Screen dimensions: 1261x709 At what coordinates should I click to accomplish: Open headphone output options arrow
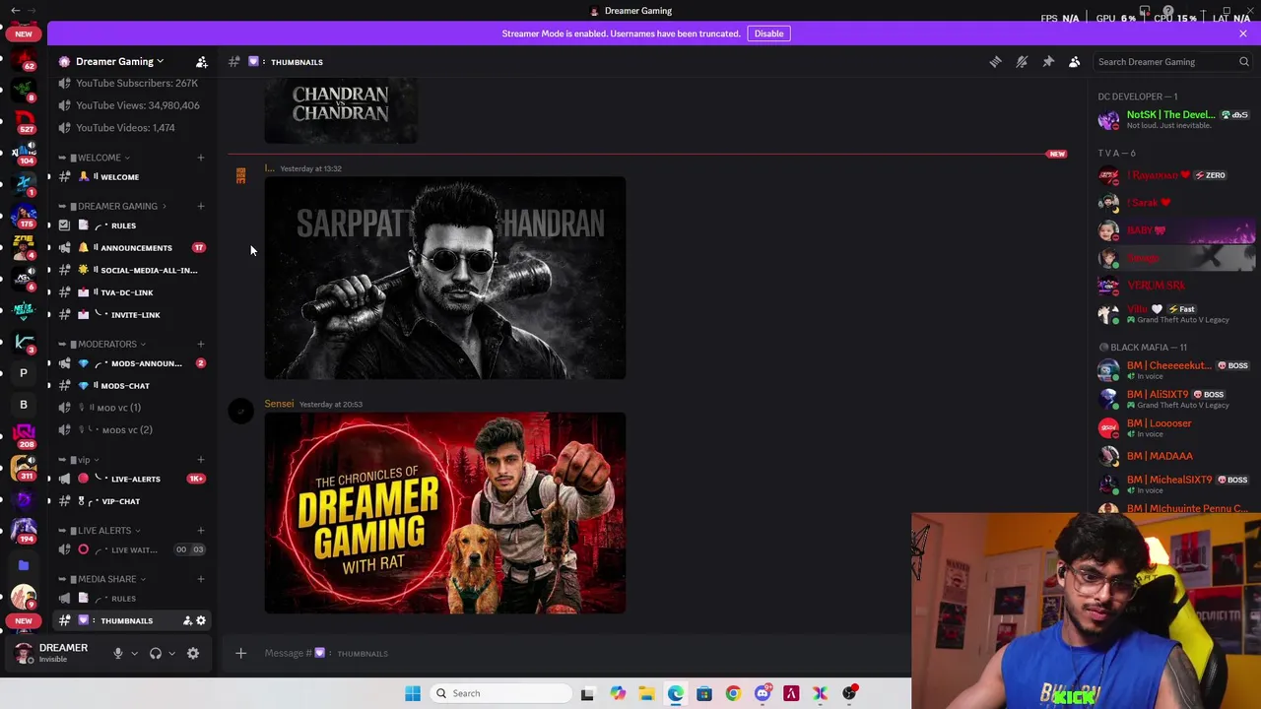(x=171, y=653)
